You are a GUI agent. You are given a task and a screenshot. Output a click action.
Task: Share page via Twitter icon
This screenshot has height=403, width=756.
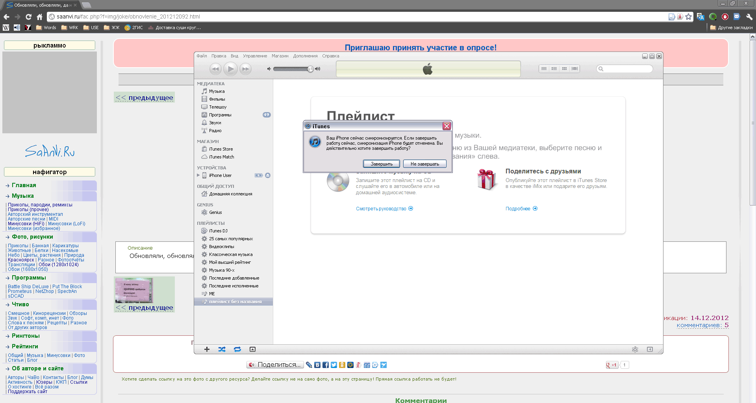(334, 365)
